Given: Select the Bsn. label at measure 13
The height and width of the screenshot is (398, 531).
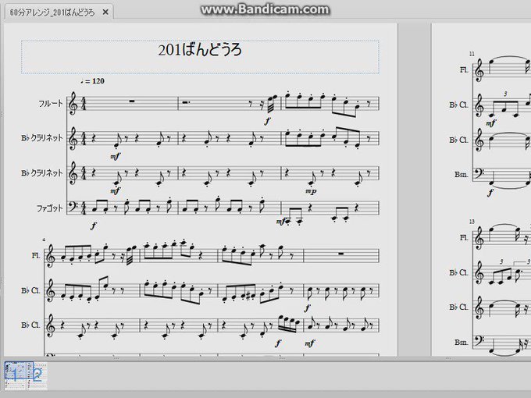Looking at the screenshot, I should point(462,342).
